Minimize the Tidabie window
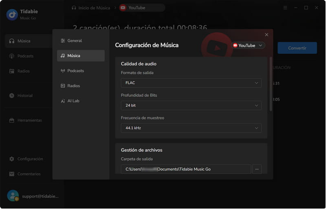The width and height of the screenshot is (326, 209). pyautogui.click(x=296, y=8)
